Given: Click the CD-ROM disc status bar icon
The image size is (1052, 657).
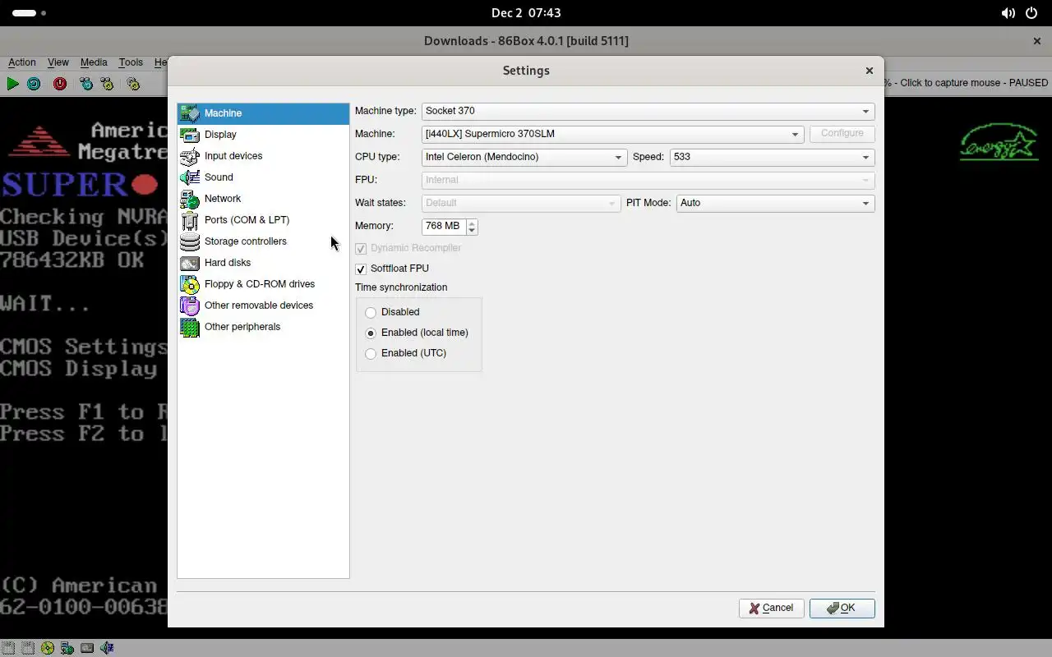Looking at the screenshot, I should coord(48,648).
